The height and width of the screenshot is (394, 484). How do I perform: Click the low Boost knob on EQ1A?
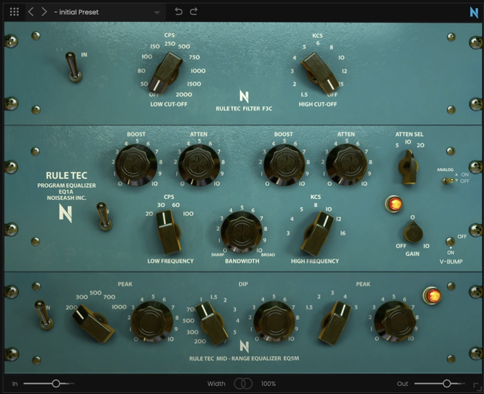[x=136, y=165]
